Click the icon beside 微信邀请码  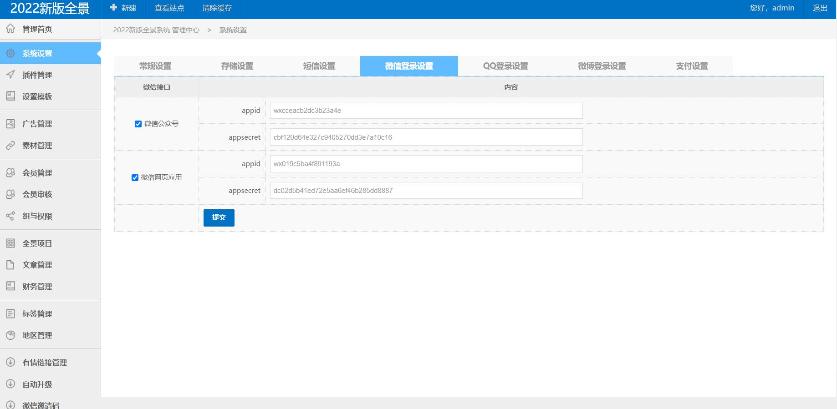(10, 404)
